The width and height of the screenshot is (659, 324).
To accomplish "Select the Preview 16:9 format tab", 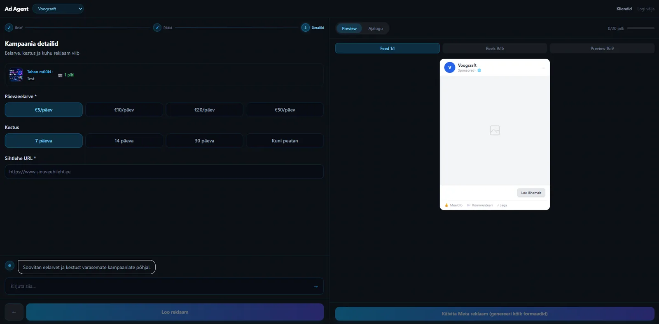I will [602, 48].
